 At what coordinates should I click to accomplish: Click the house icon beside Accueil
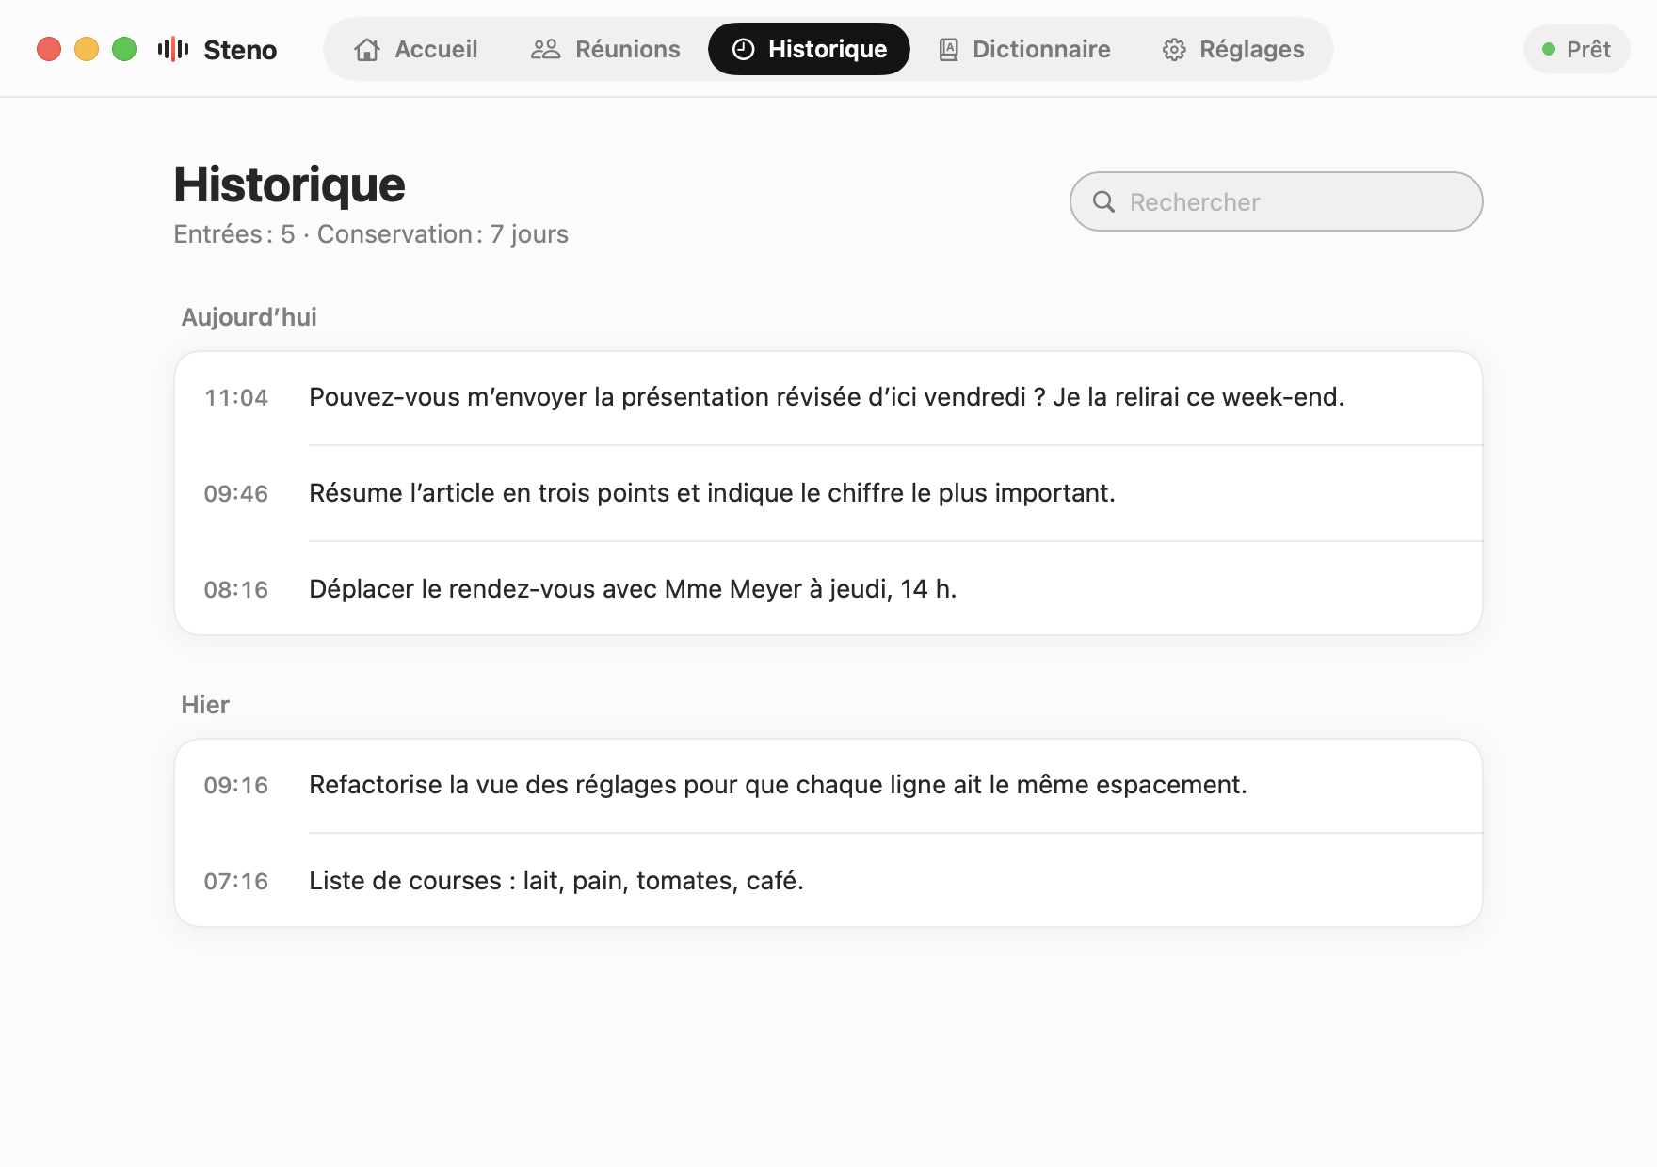(367, 49)
